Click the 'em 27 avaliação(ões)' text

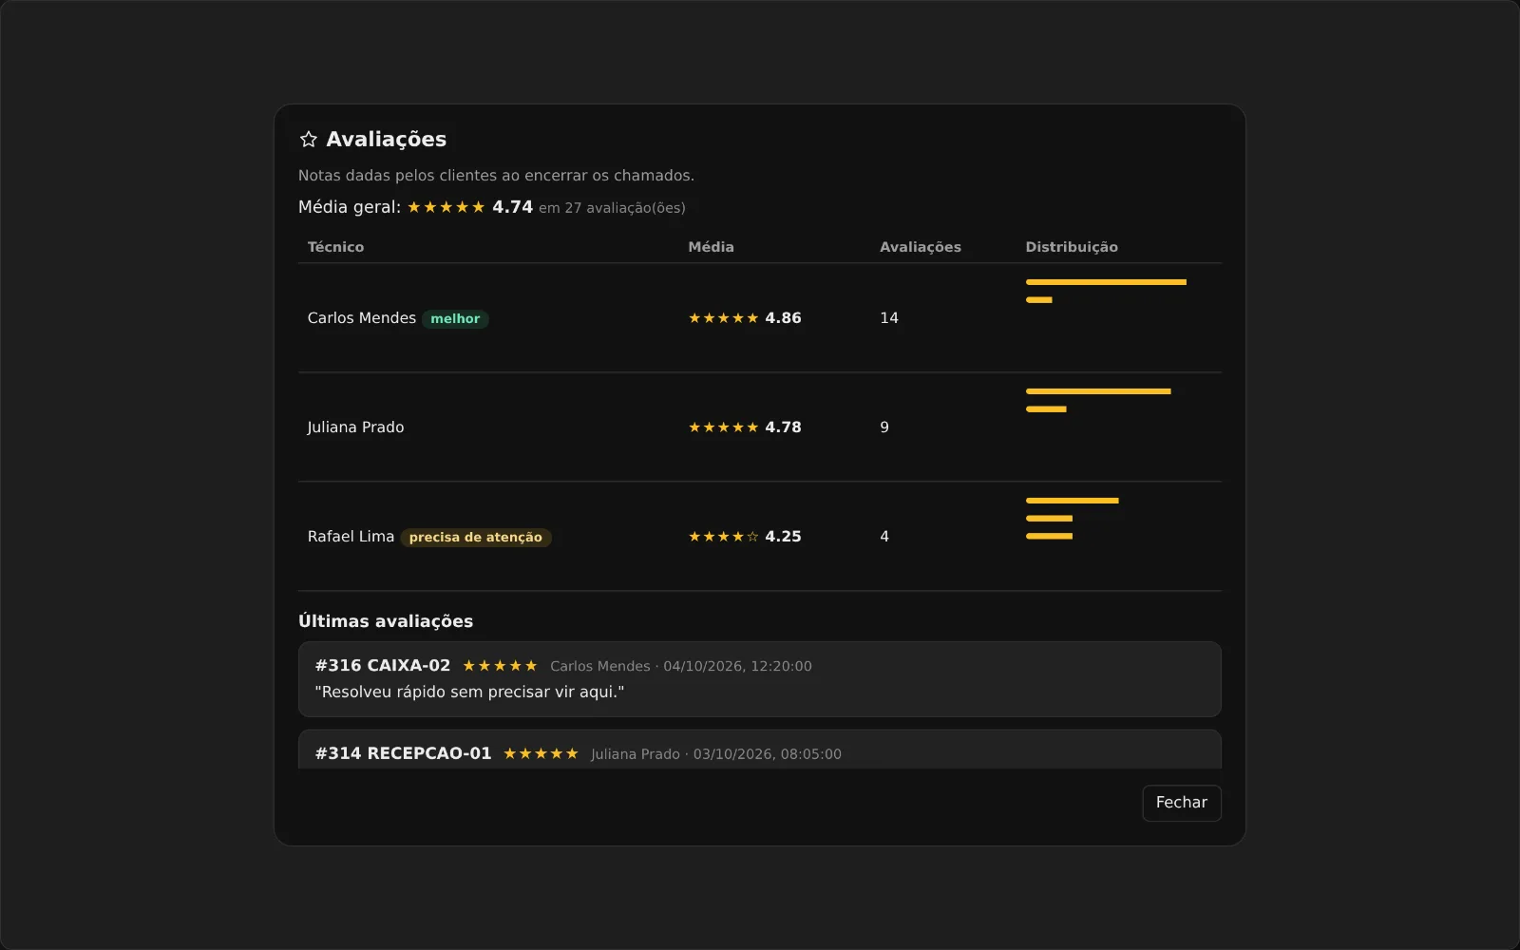pyautogui.click(x=612, y=208)
